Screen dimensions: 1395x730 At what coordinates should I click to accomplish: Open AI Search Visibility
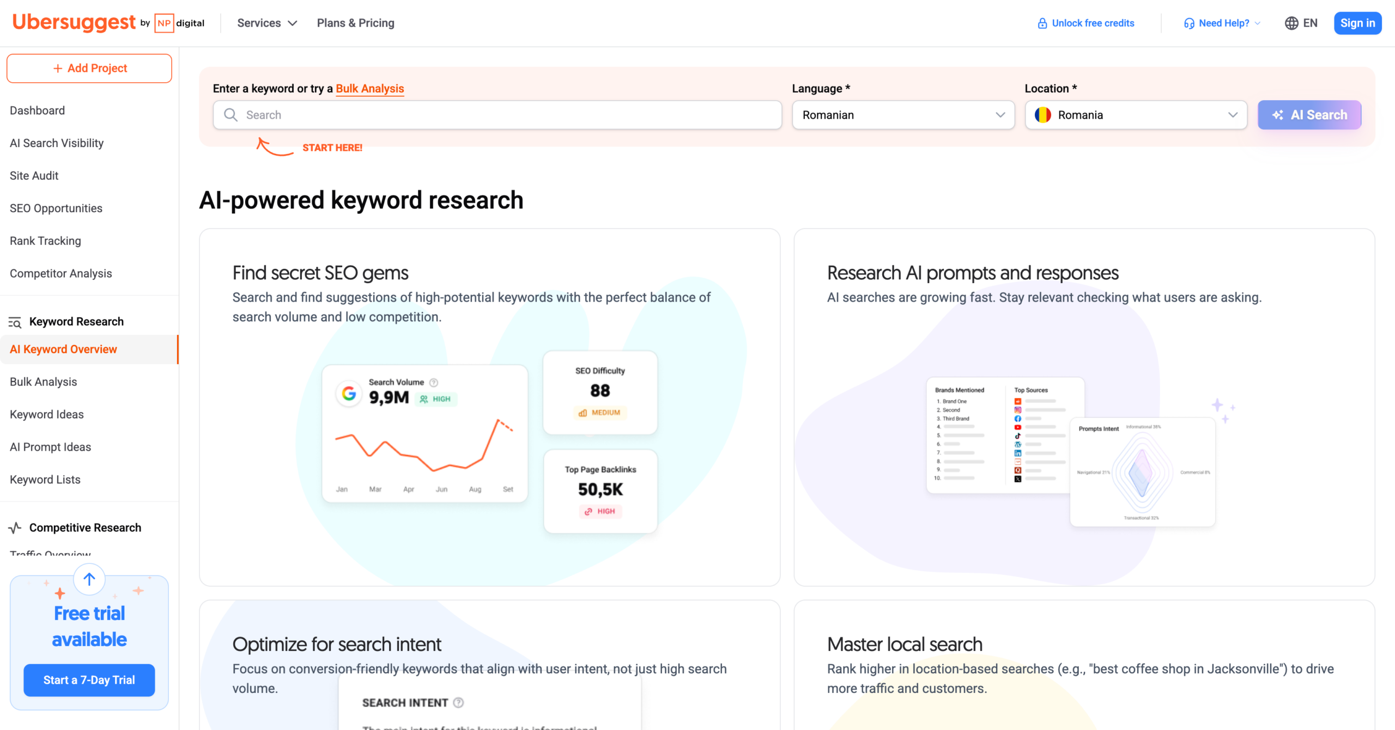point(57,143)
